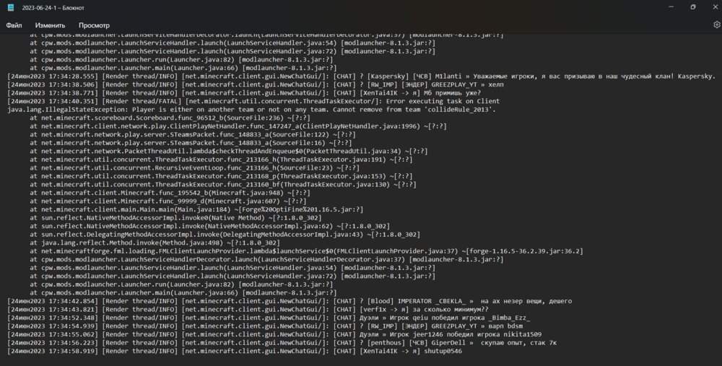Click the FMLClientLaunchProvider forge-1.16.5 stack line

(x=307, y=251)
